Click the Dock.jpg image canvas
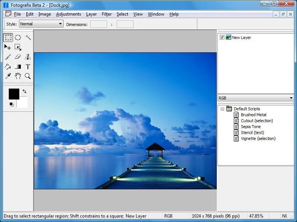Image resolution: width=297 pixels, height=222 pixels. (125, 121)
